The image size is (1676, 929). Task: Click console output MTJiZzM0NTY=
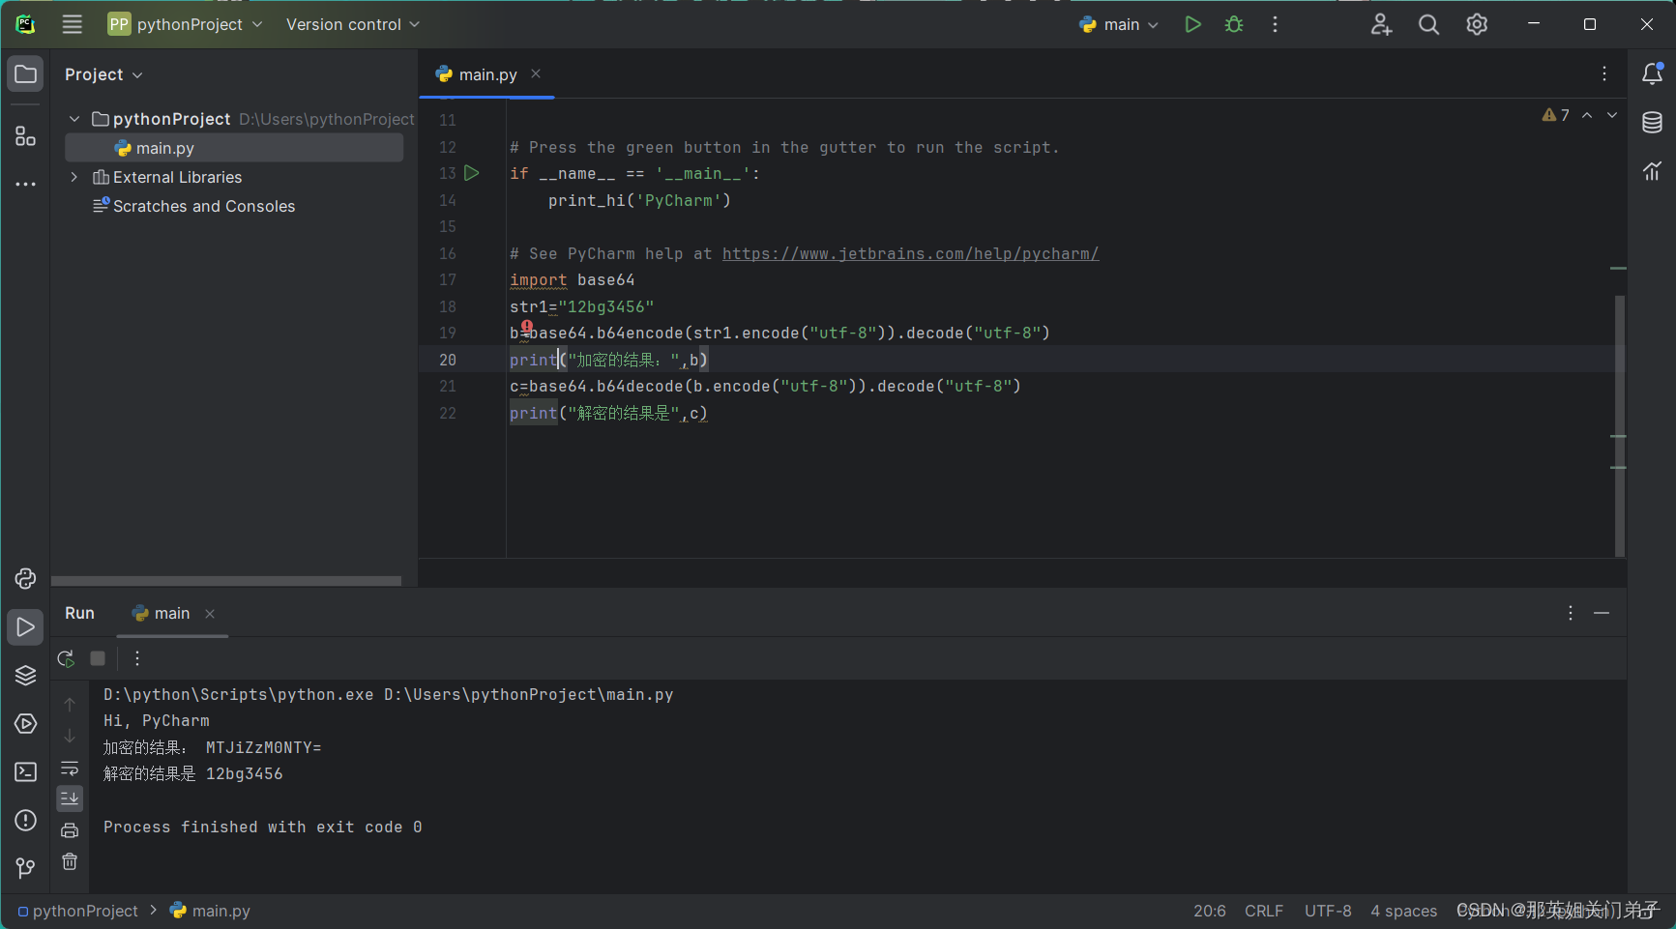click(263, 747)
